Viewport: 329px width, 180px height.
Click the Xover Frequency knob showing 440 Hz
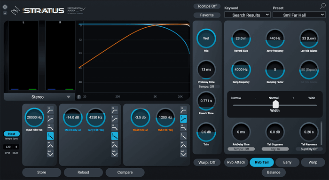coord(275,39)
